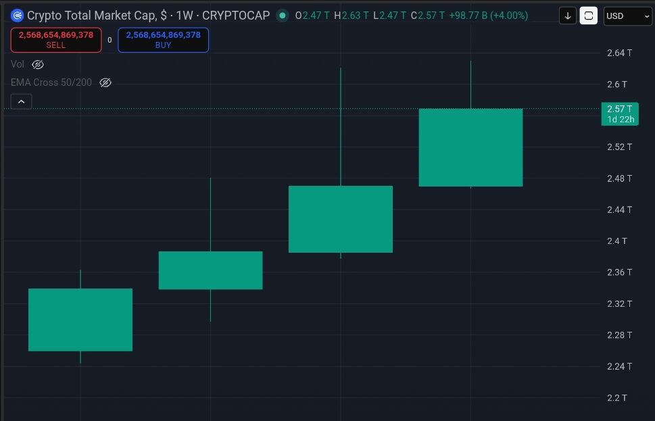
Task: Click the spread value 0 between Sell and Buy
Action: pos(110,40)
